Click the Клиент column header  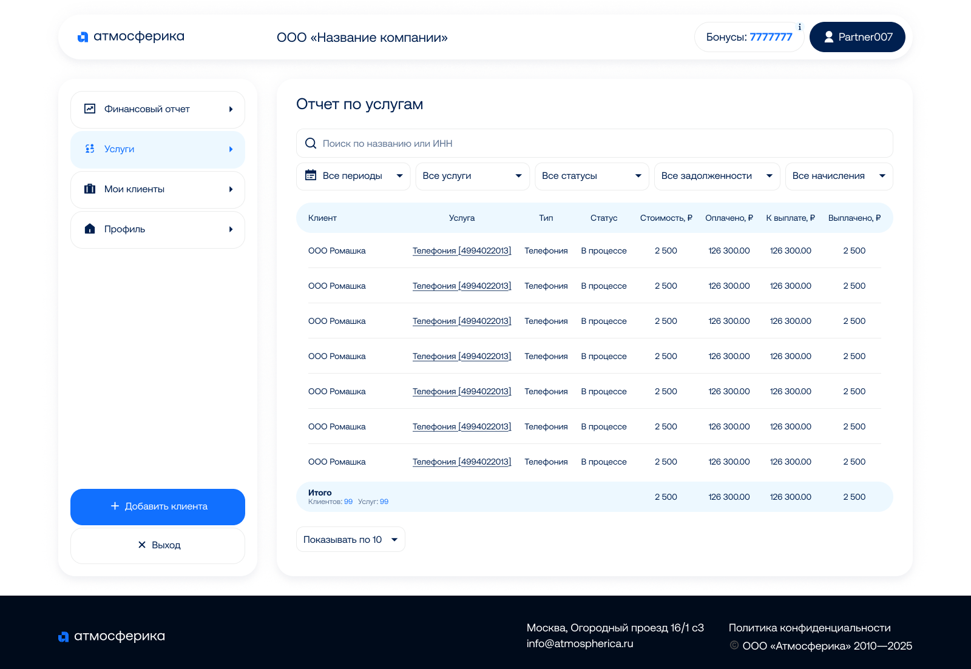pyautogui.click(x=322, y=218)
